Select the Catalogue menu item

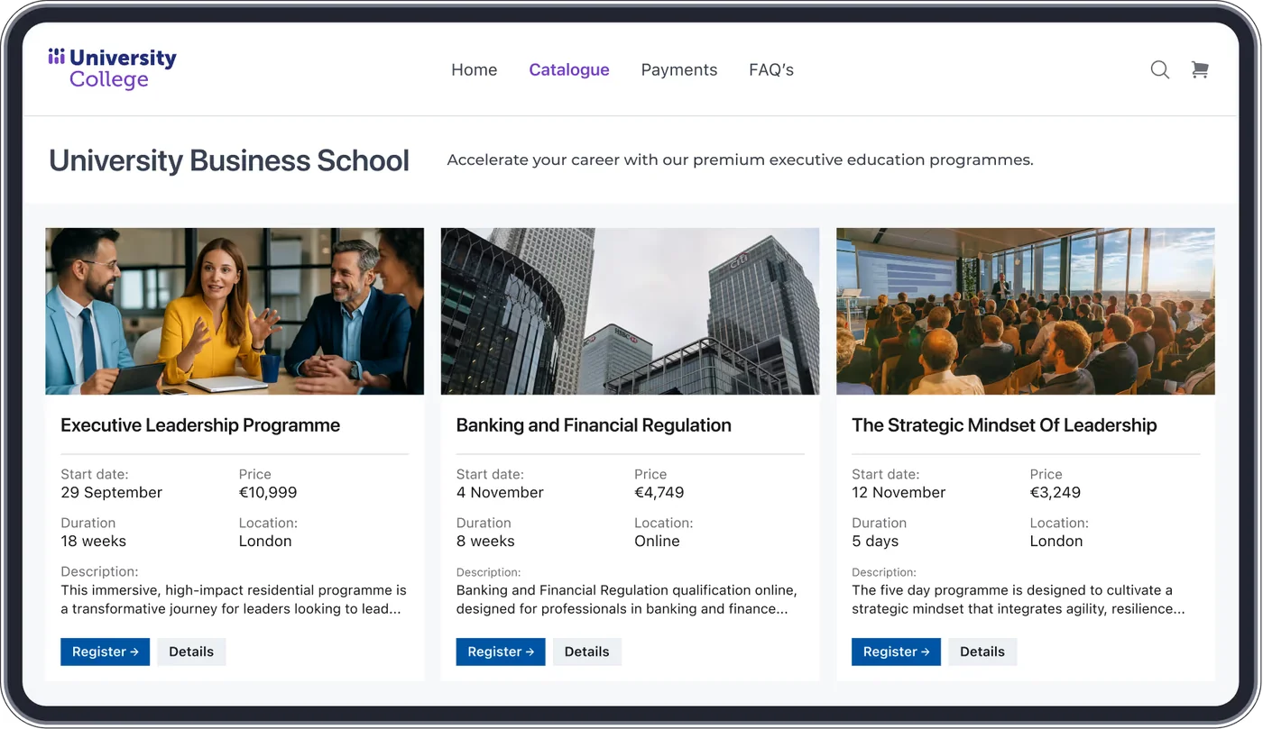point(569,69)
